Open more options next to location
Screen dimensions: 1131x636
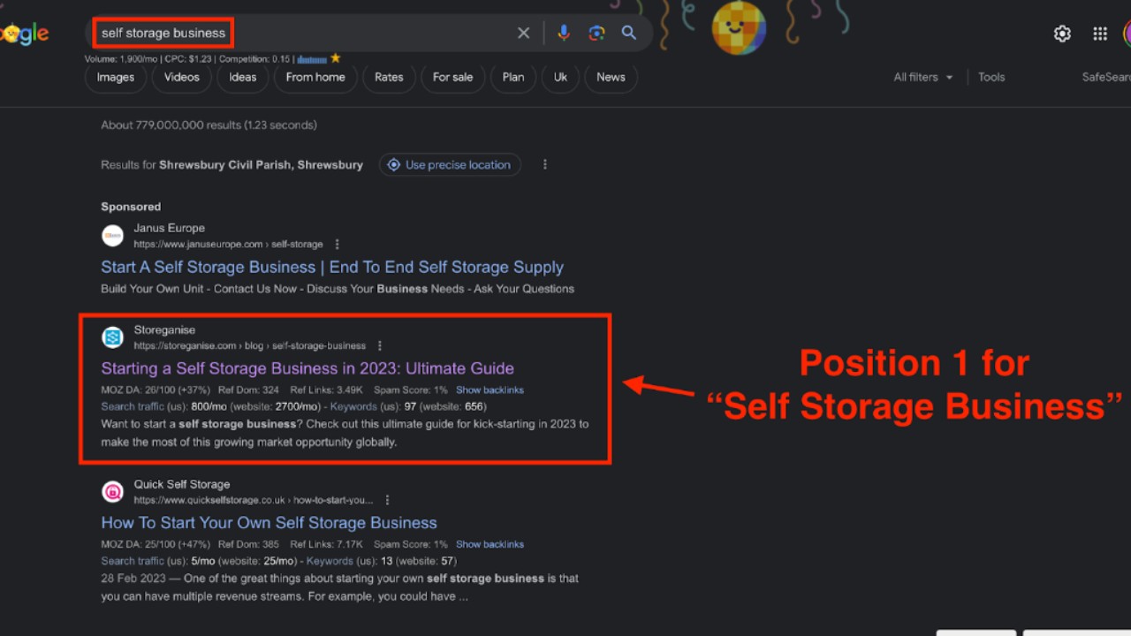point(545,164)
